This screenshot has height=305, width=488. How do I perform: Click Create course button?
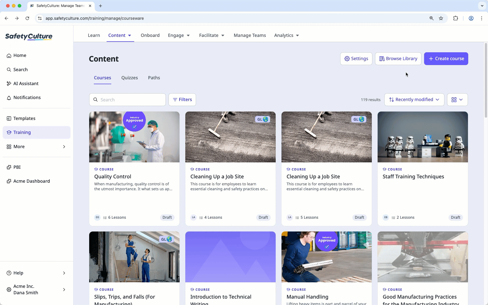(446, 59)
